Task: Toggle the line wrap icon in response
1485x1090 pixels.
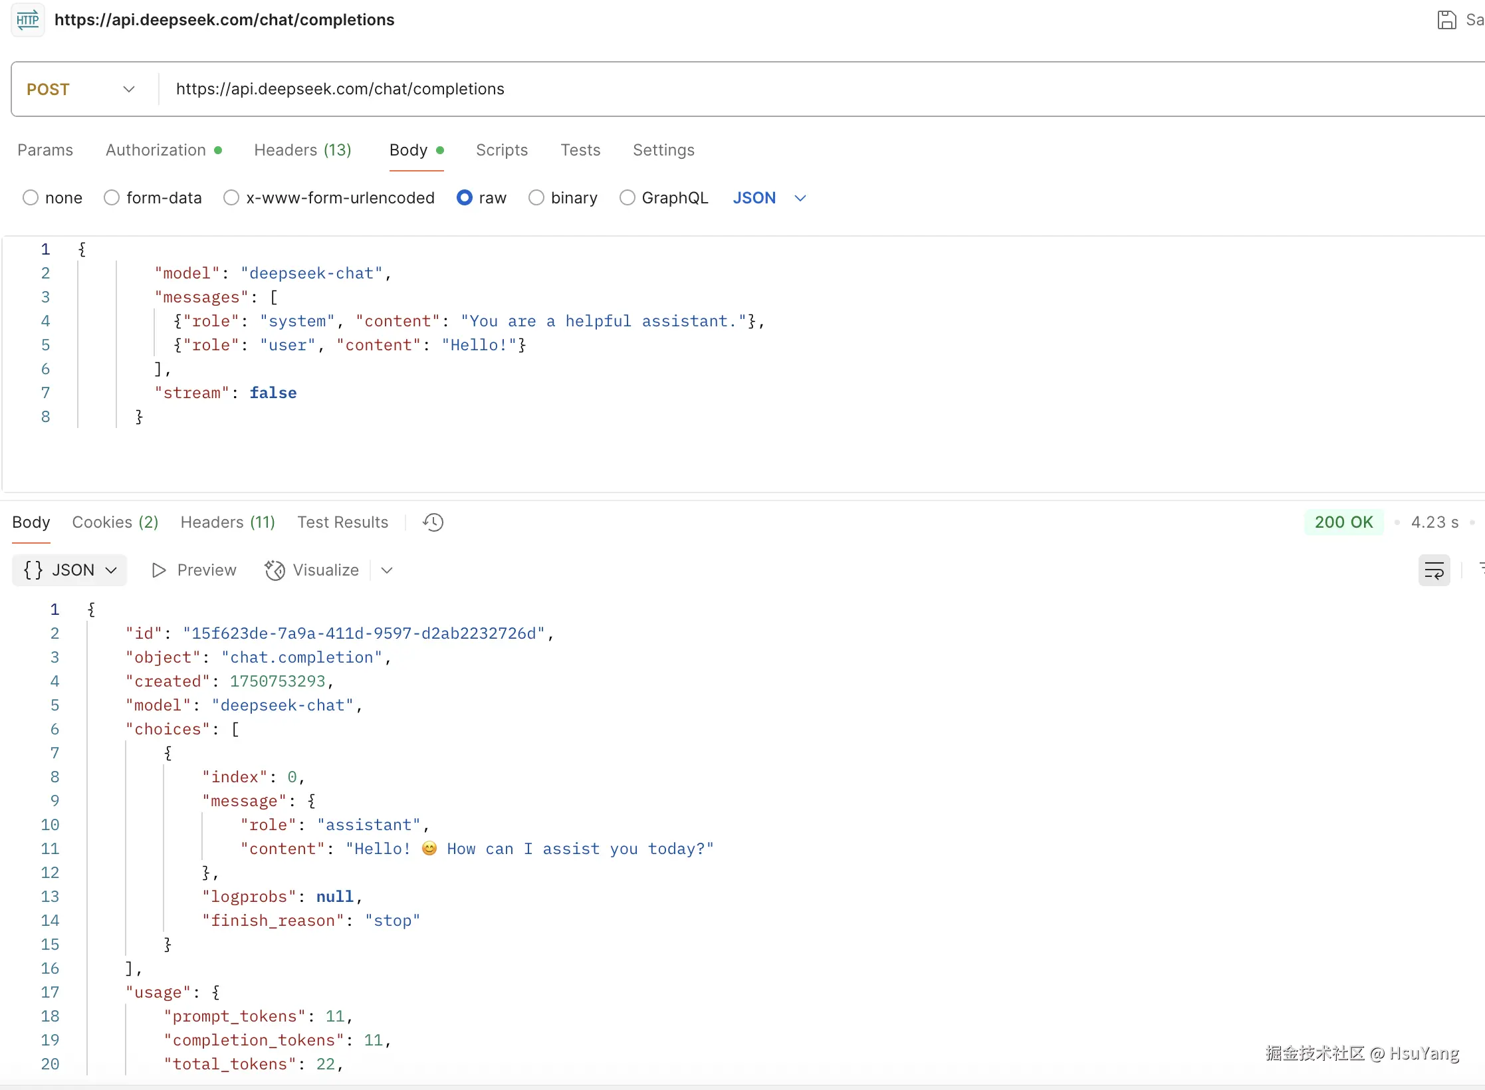Action: tap(1434, 570)
